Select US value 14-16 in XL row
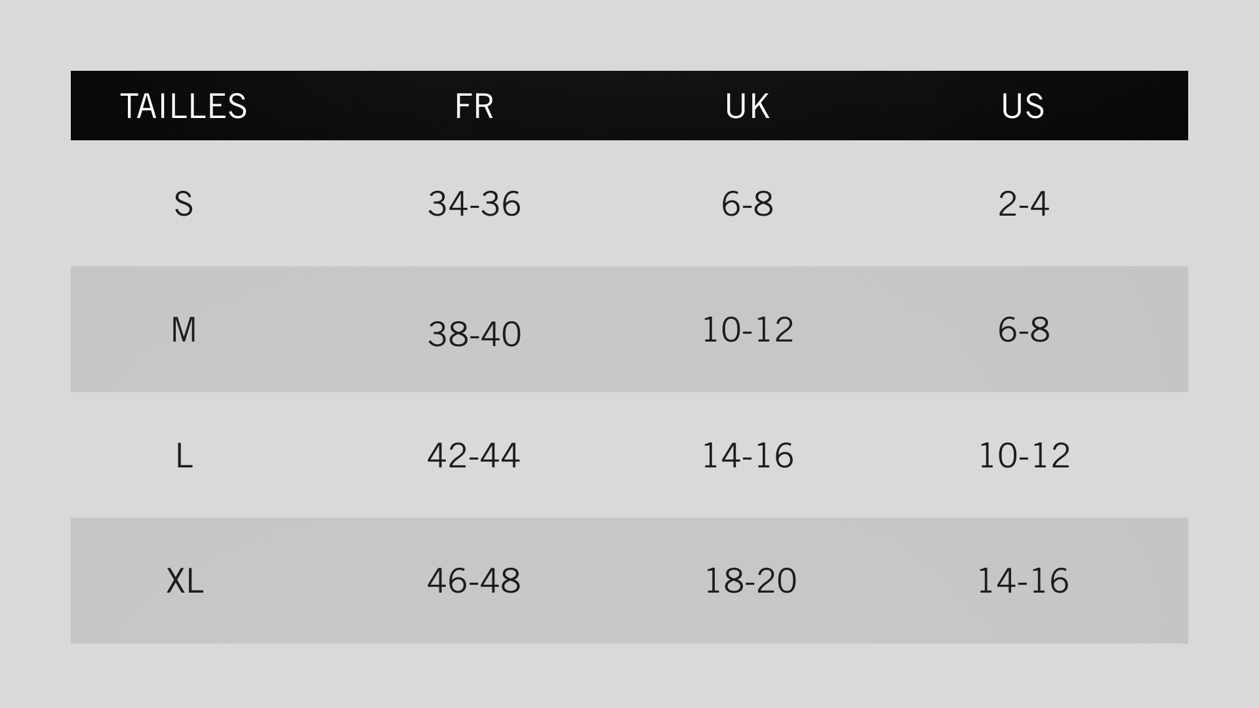 click(x=1023, y=581)
